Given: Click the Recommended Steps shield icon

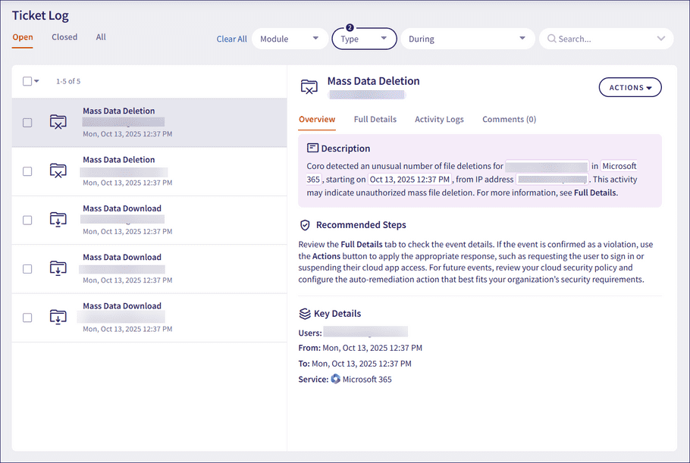Looking at the screenshot, I should [305, 225].
